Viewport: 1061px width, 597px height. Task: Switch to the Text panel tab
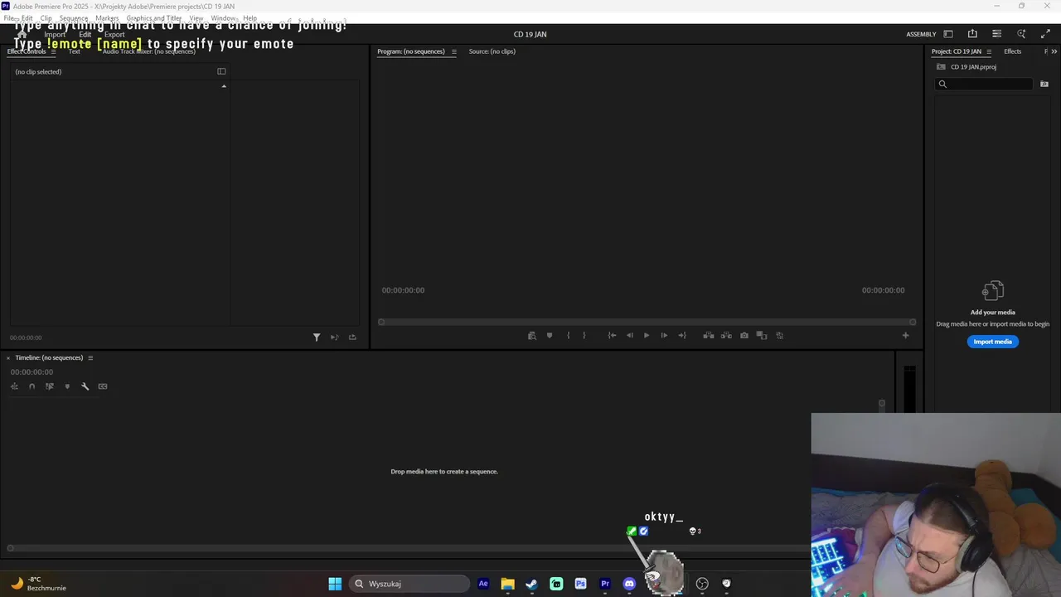coord(75,51)
